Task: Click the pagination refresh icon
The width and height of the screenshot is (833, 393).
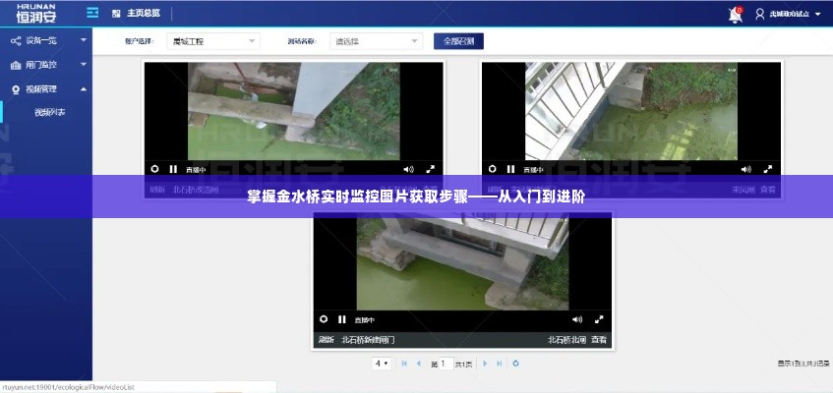Action: [517, 364]
